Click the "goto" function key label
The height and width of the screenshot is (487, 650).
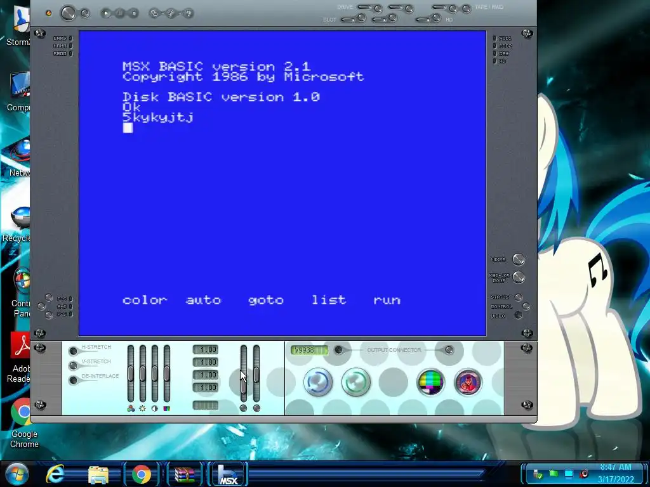[266, 300]
